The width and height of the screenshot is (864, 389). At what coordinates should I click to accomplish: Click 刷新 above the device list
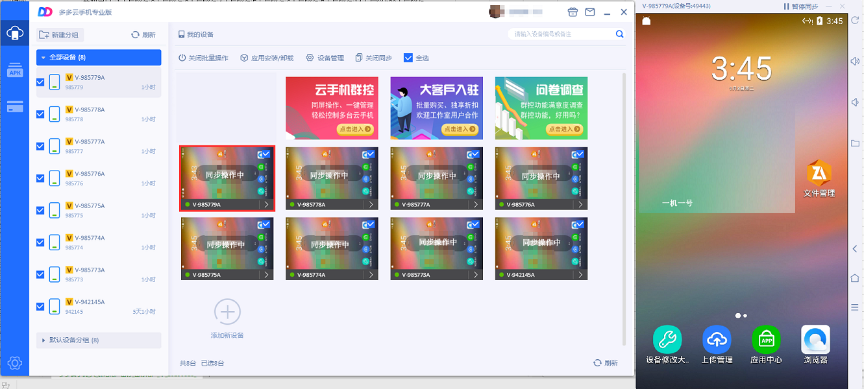click(143, 35)
